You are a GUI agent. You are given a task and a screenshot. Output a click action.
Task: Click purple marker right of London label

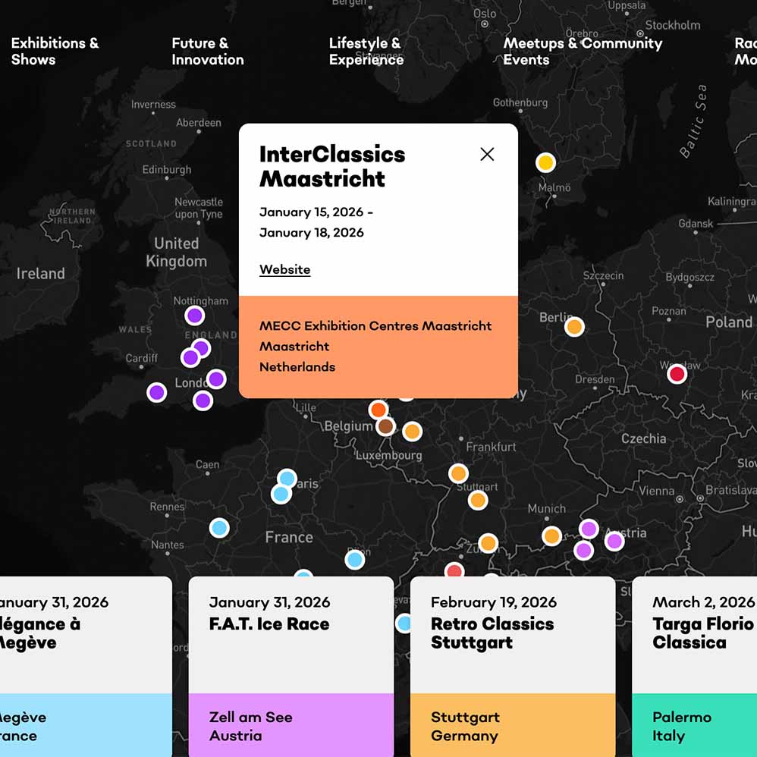pyautogui.click(x=216, y=379)
